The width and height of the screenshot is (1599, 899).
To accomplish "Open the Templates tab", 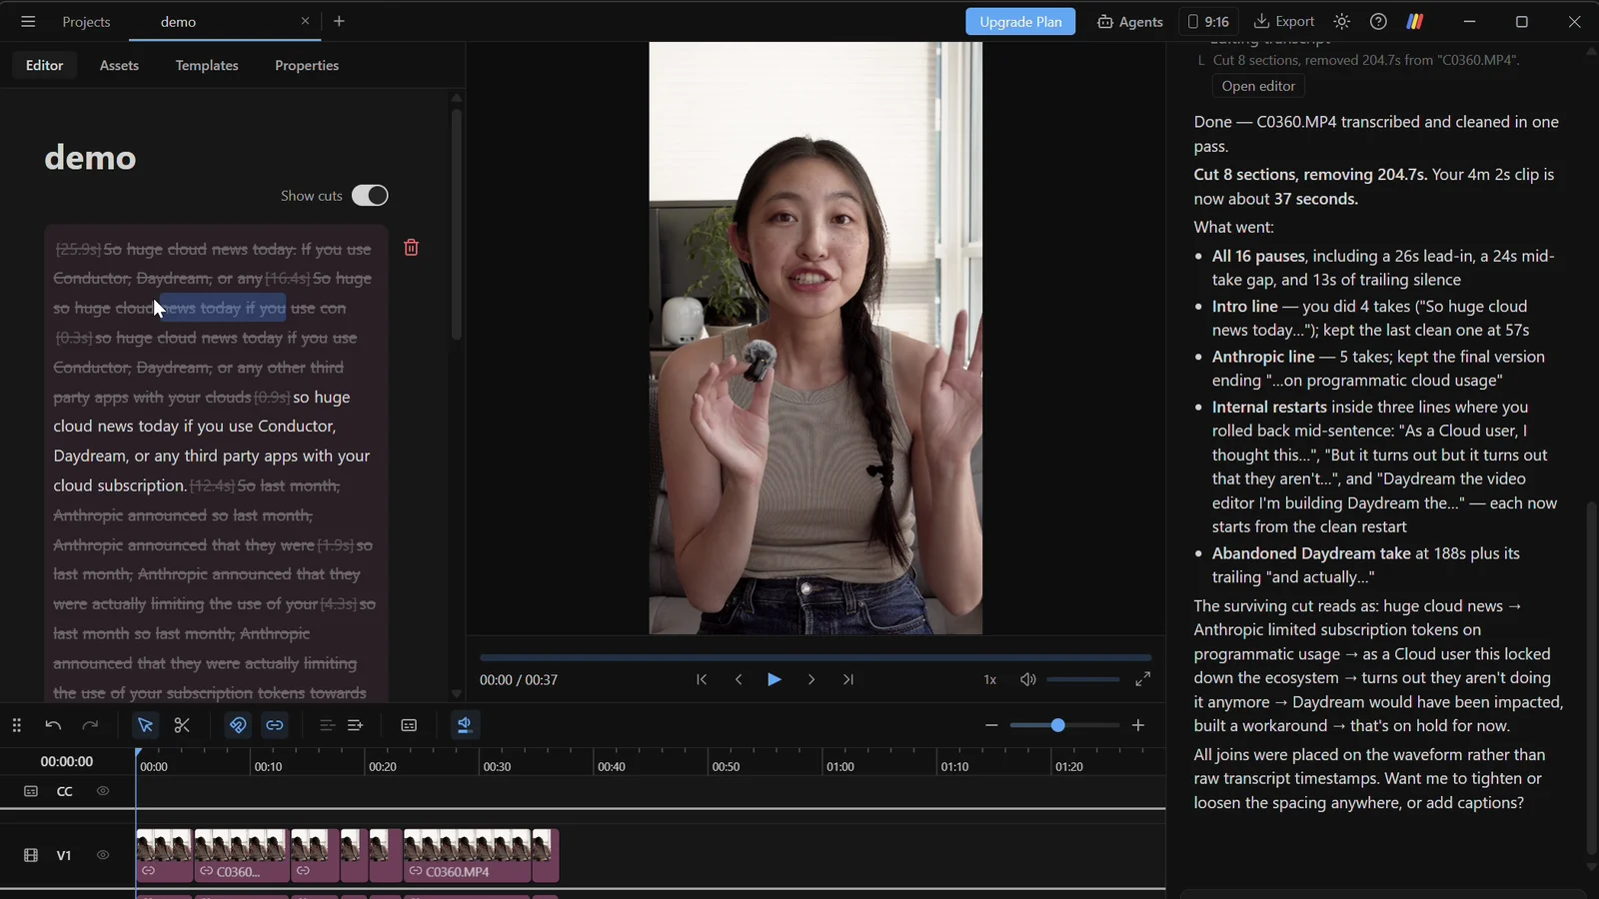I will (x=207, y=65).
